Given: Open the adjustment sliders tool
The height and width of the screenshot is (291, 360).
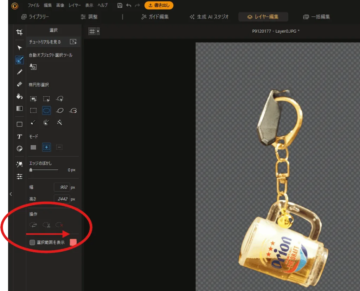Looking at the screenshot, I should coord(20,176).
